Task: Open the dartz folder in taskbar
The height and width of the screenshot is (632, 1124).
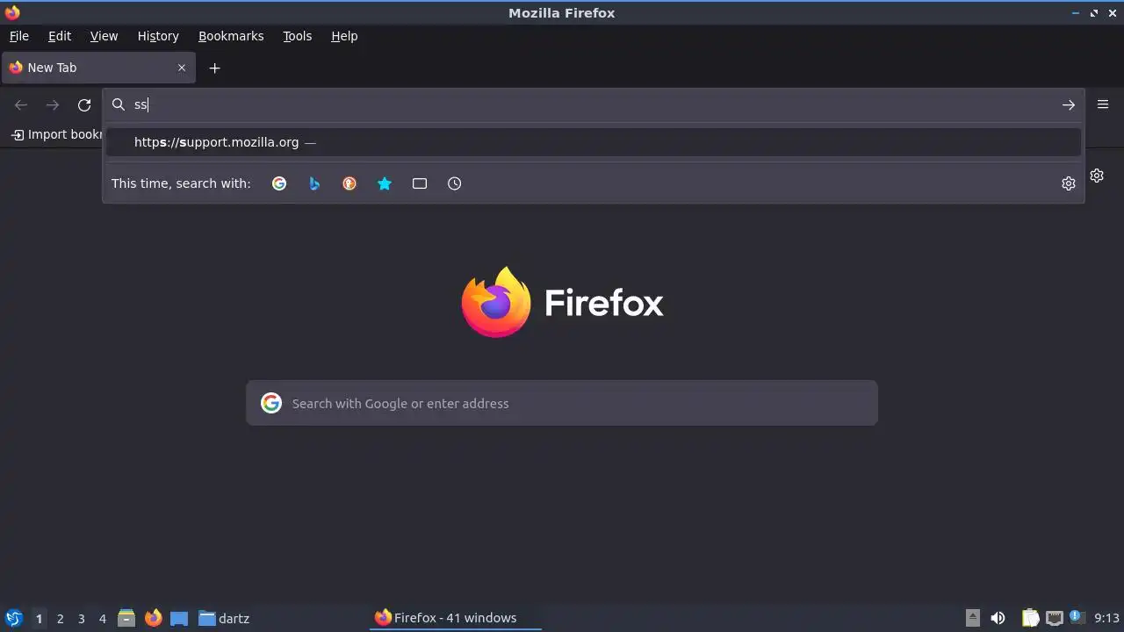Action: coord(224,618)
